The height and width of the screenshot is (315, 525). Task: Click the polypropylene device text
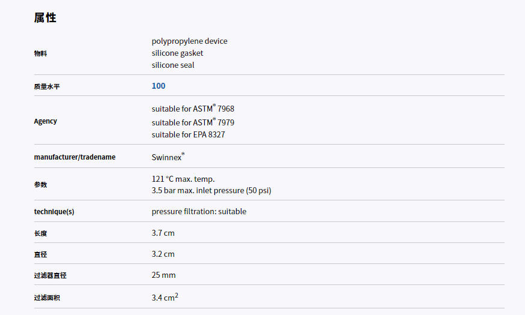point(189,41)
